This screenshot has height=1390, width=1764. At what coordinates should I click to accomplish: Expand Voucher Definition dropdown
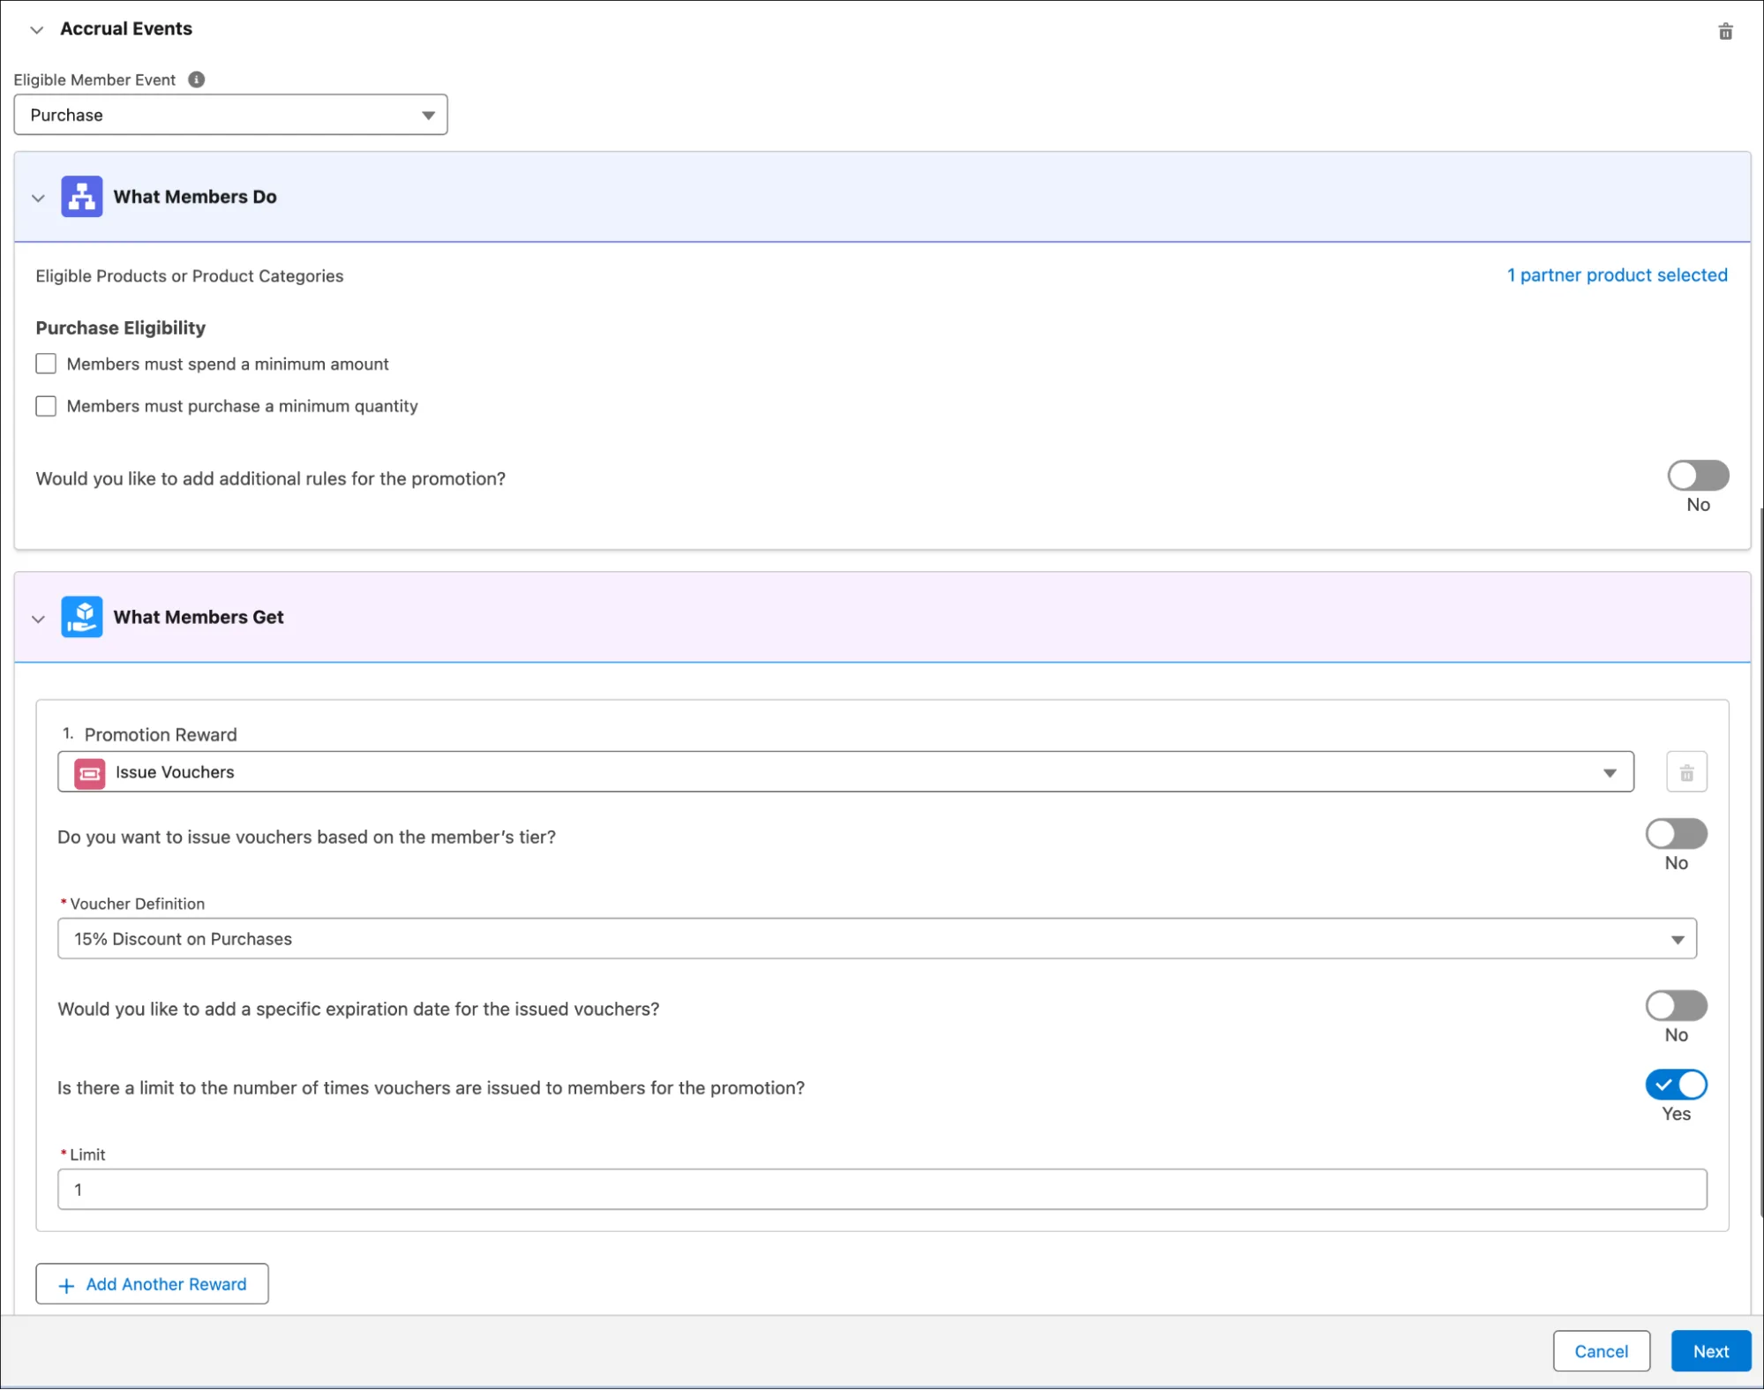click(1677, 939)
